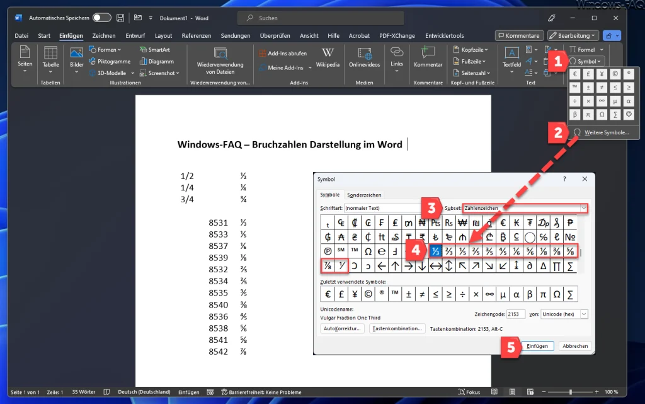Insert a Kommentar from ribbon

click(x=428, y=57)
